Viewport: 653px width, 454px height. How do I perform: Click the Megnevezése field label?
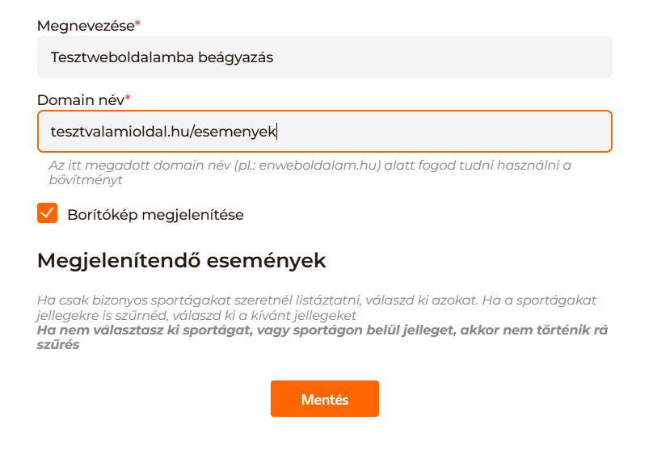pos(86,26)
